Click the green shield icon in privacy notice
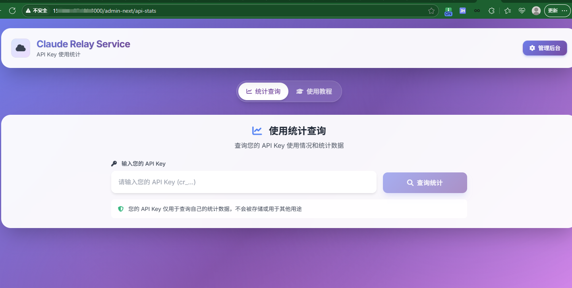 [121, 209]
